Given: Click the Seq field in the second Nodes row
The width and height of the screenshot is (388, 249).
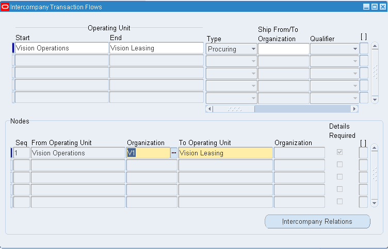Looking at the screenshot, I should (x=22, y=165).
